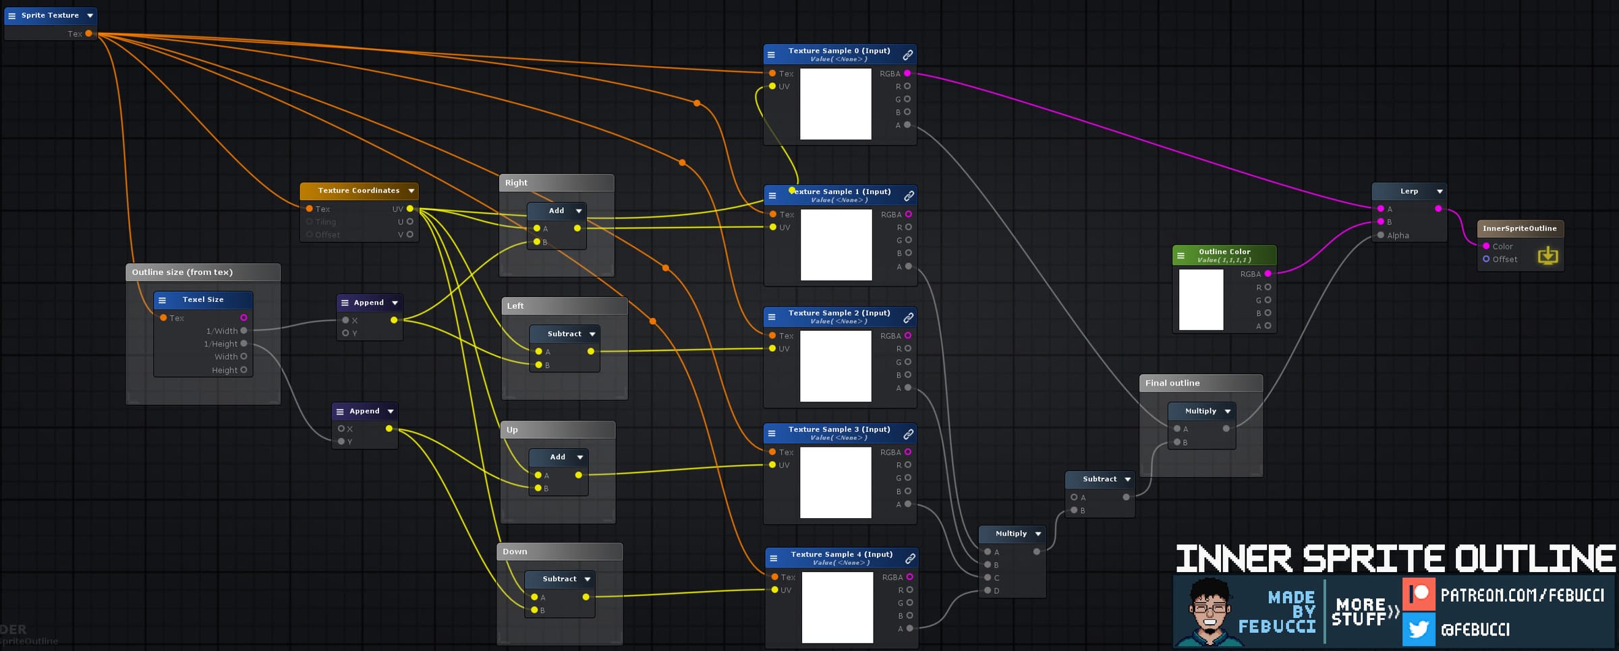Open the Lerp node dropdown arrow
1619x651 pixels.
pyautogui.click(x=1440, y=191)
